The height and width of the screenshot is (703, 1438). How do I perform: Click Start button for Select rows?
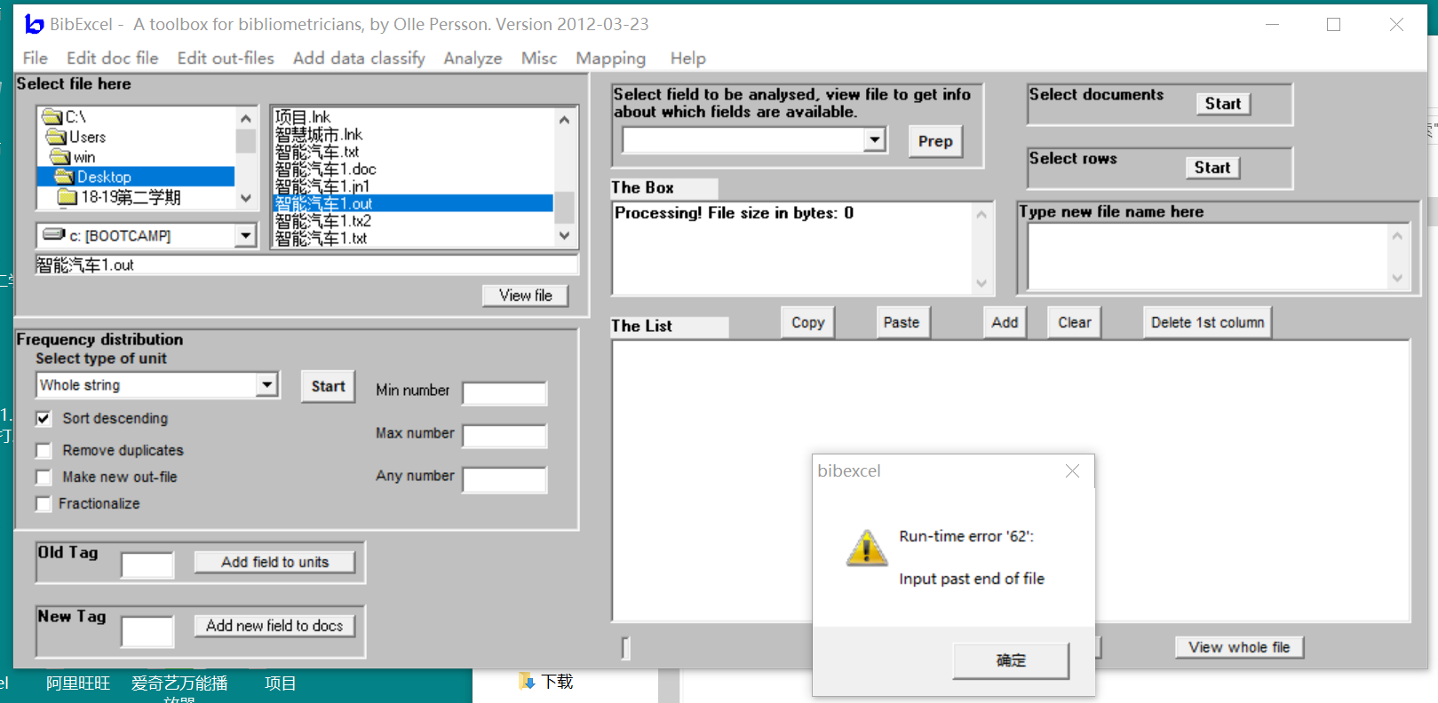point(1212,168)
